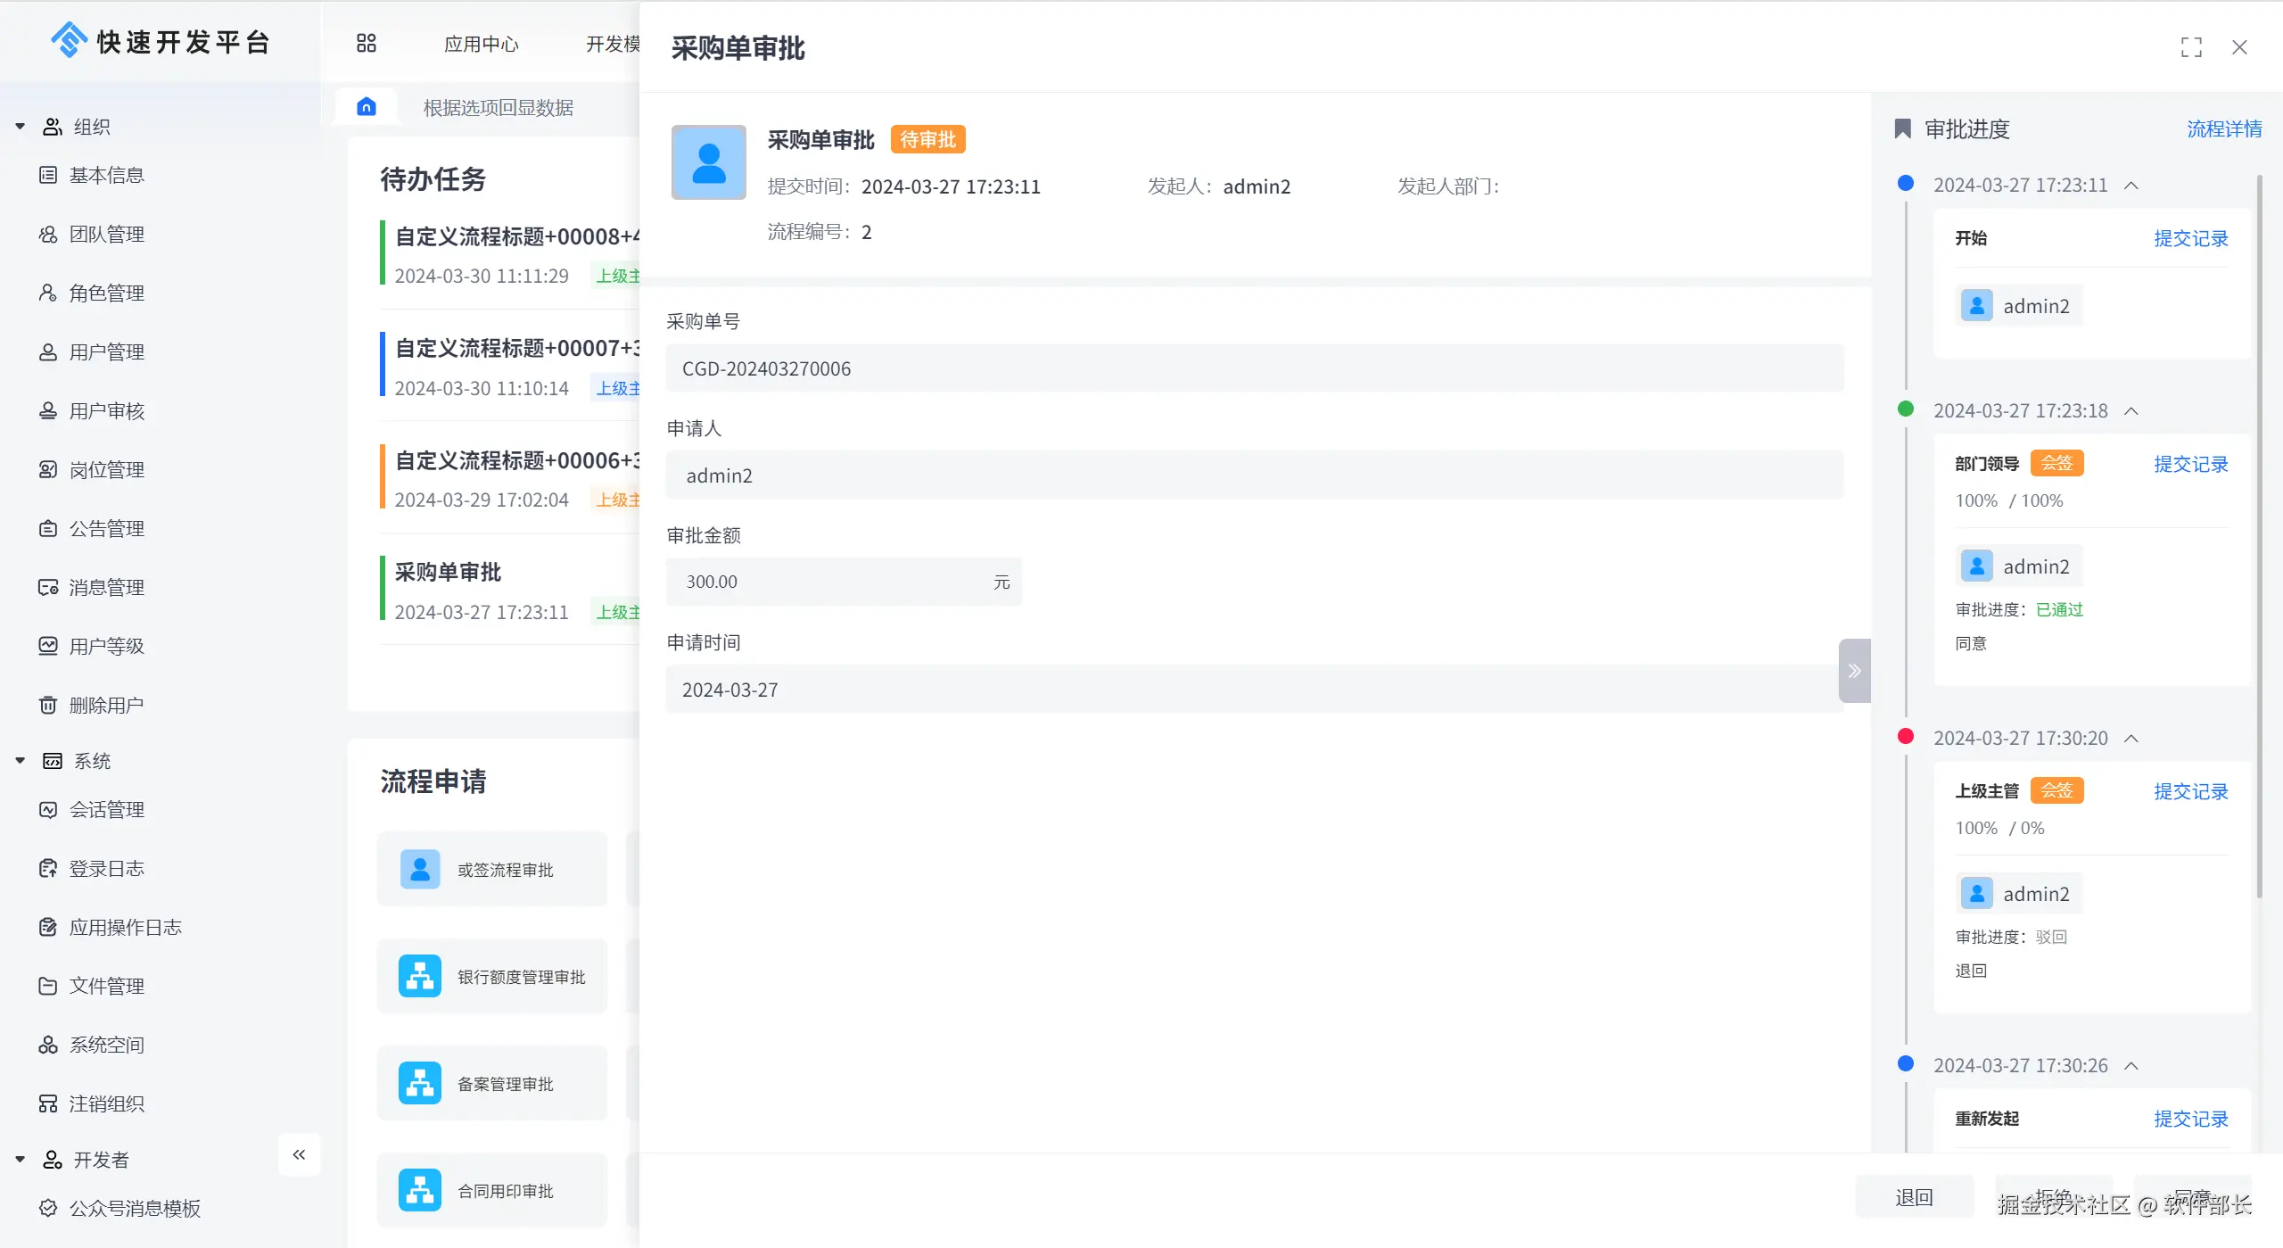Open 应用中心 in the top menu

click(x=481, y=44)
